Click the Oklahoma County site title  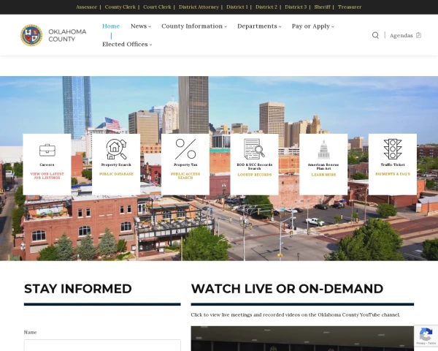point(67,35)
